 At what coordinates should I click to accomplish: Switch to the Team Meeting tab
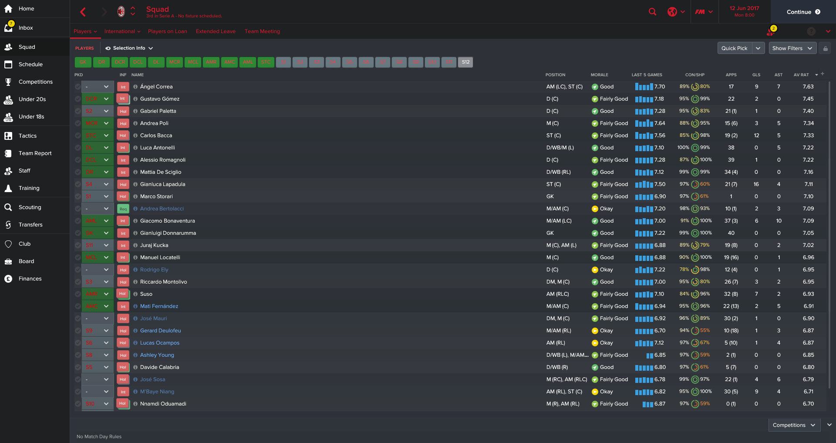tap(262, 31)
